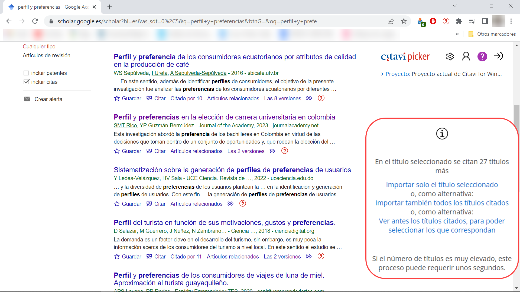
Task: Cite the Sistematización result
Action: pyautogui.click(x=156, y=204)
